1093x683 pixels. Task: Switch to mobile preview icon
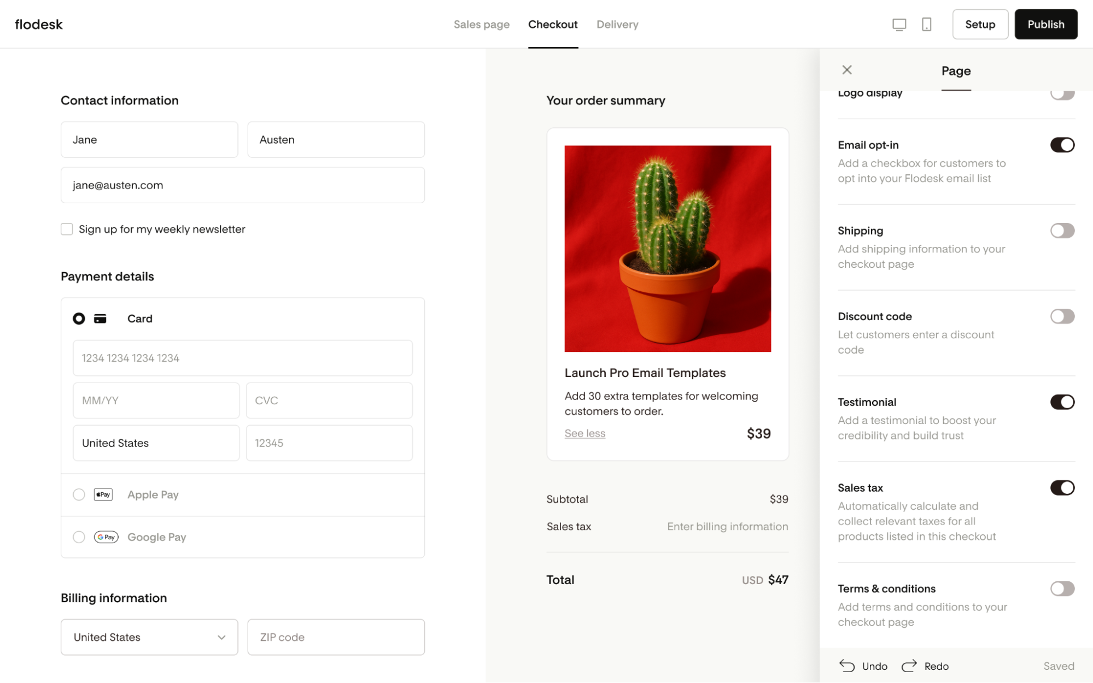pyautogui.click(x=926, y=25)
